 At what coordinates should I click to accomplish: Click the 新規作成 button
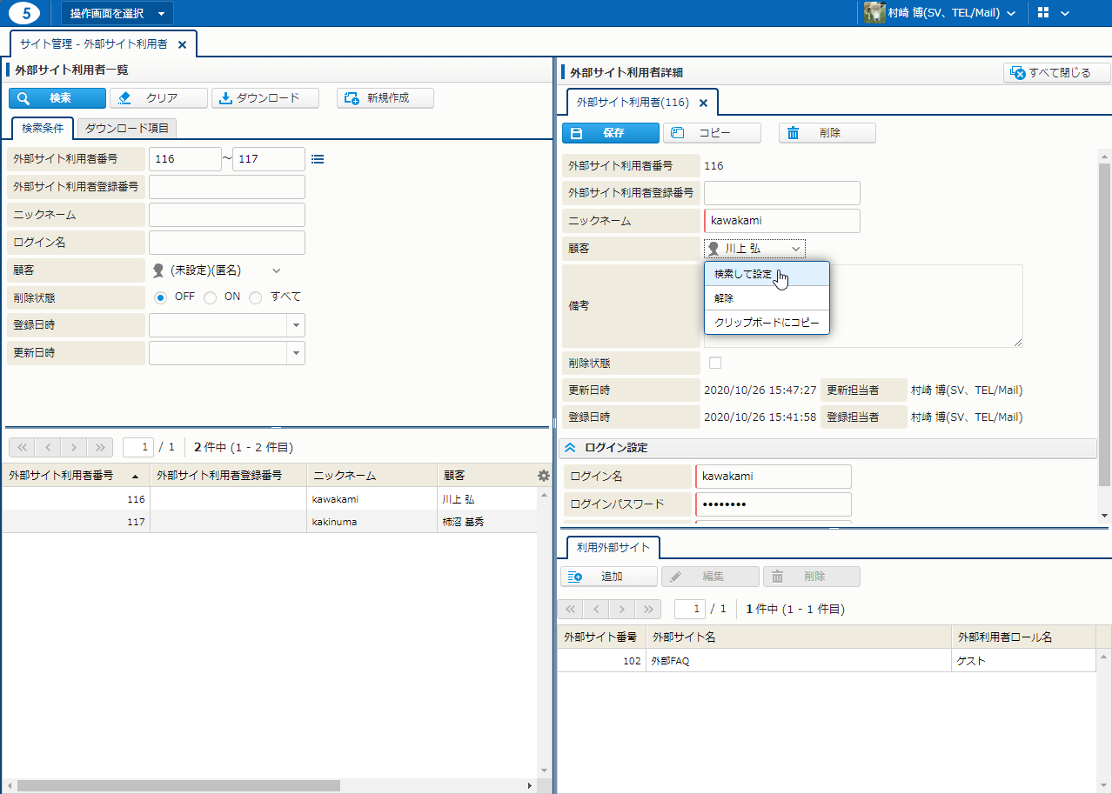[x=385, y=98]
